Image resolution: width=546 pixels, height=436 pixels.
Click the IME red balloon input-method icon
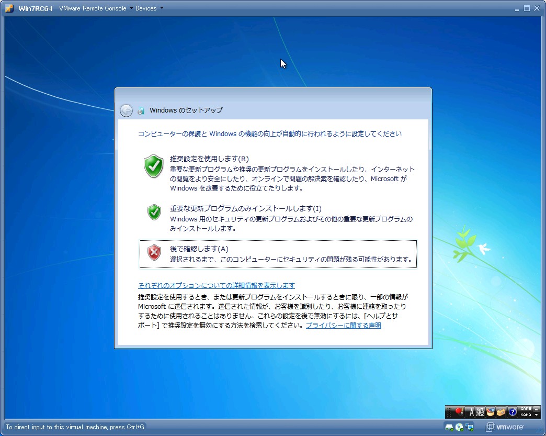point(459,412)
